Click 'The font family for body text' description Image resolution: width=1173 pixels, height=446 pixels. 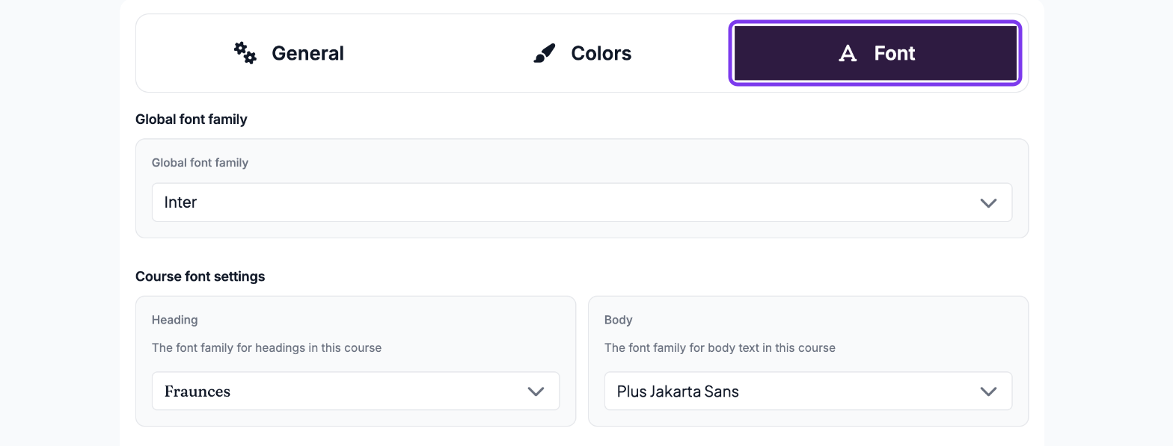720,347
